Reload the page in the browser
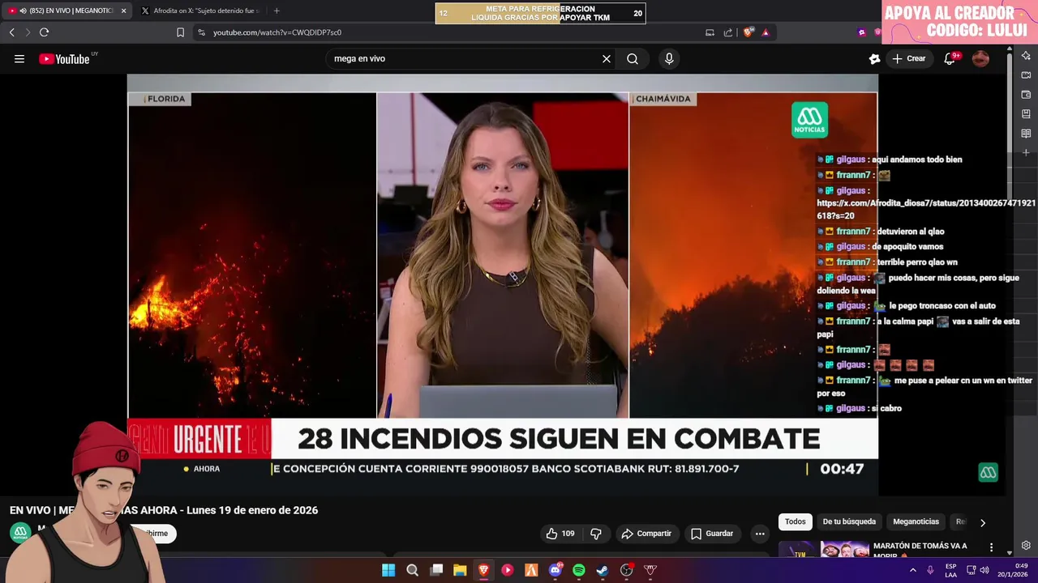The height and width of the screenshot is (583, 1038). point(44,32)
